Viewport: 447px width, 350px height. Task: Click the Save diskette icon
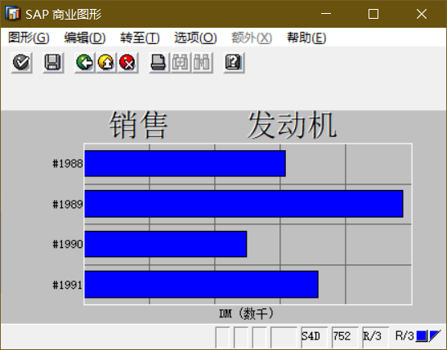point(53,62)
